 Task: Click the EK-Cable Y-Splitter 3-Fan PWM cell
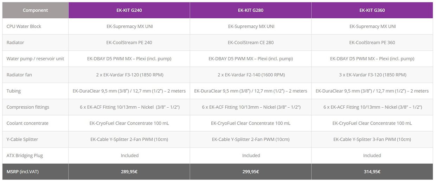(372, 139)
